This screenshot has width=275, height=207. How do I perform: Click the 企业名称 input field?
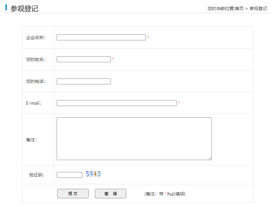coord(101,37)
